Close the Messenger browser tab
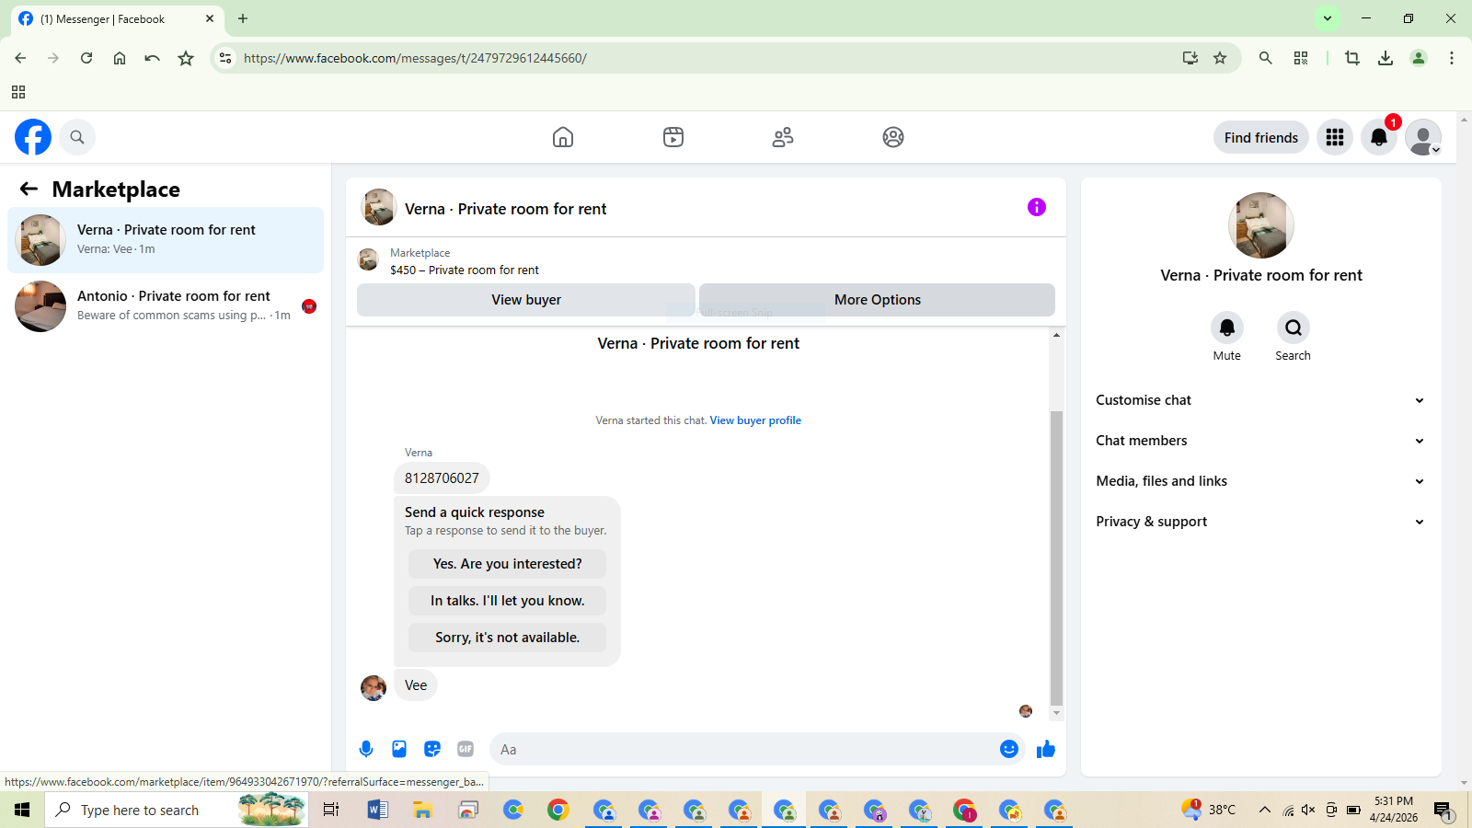 point(210,18)
